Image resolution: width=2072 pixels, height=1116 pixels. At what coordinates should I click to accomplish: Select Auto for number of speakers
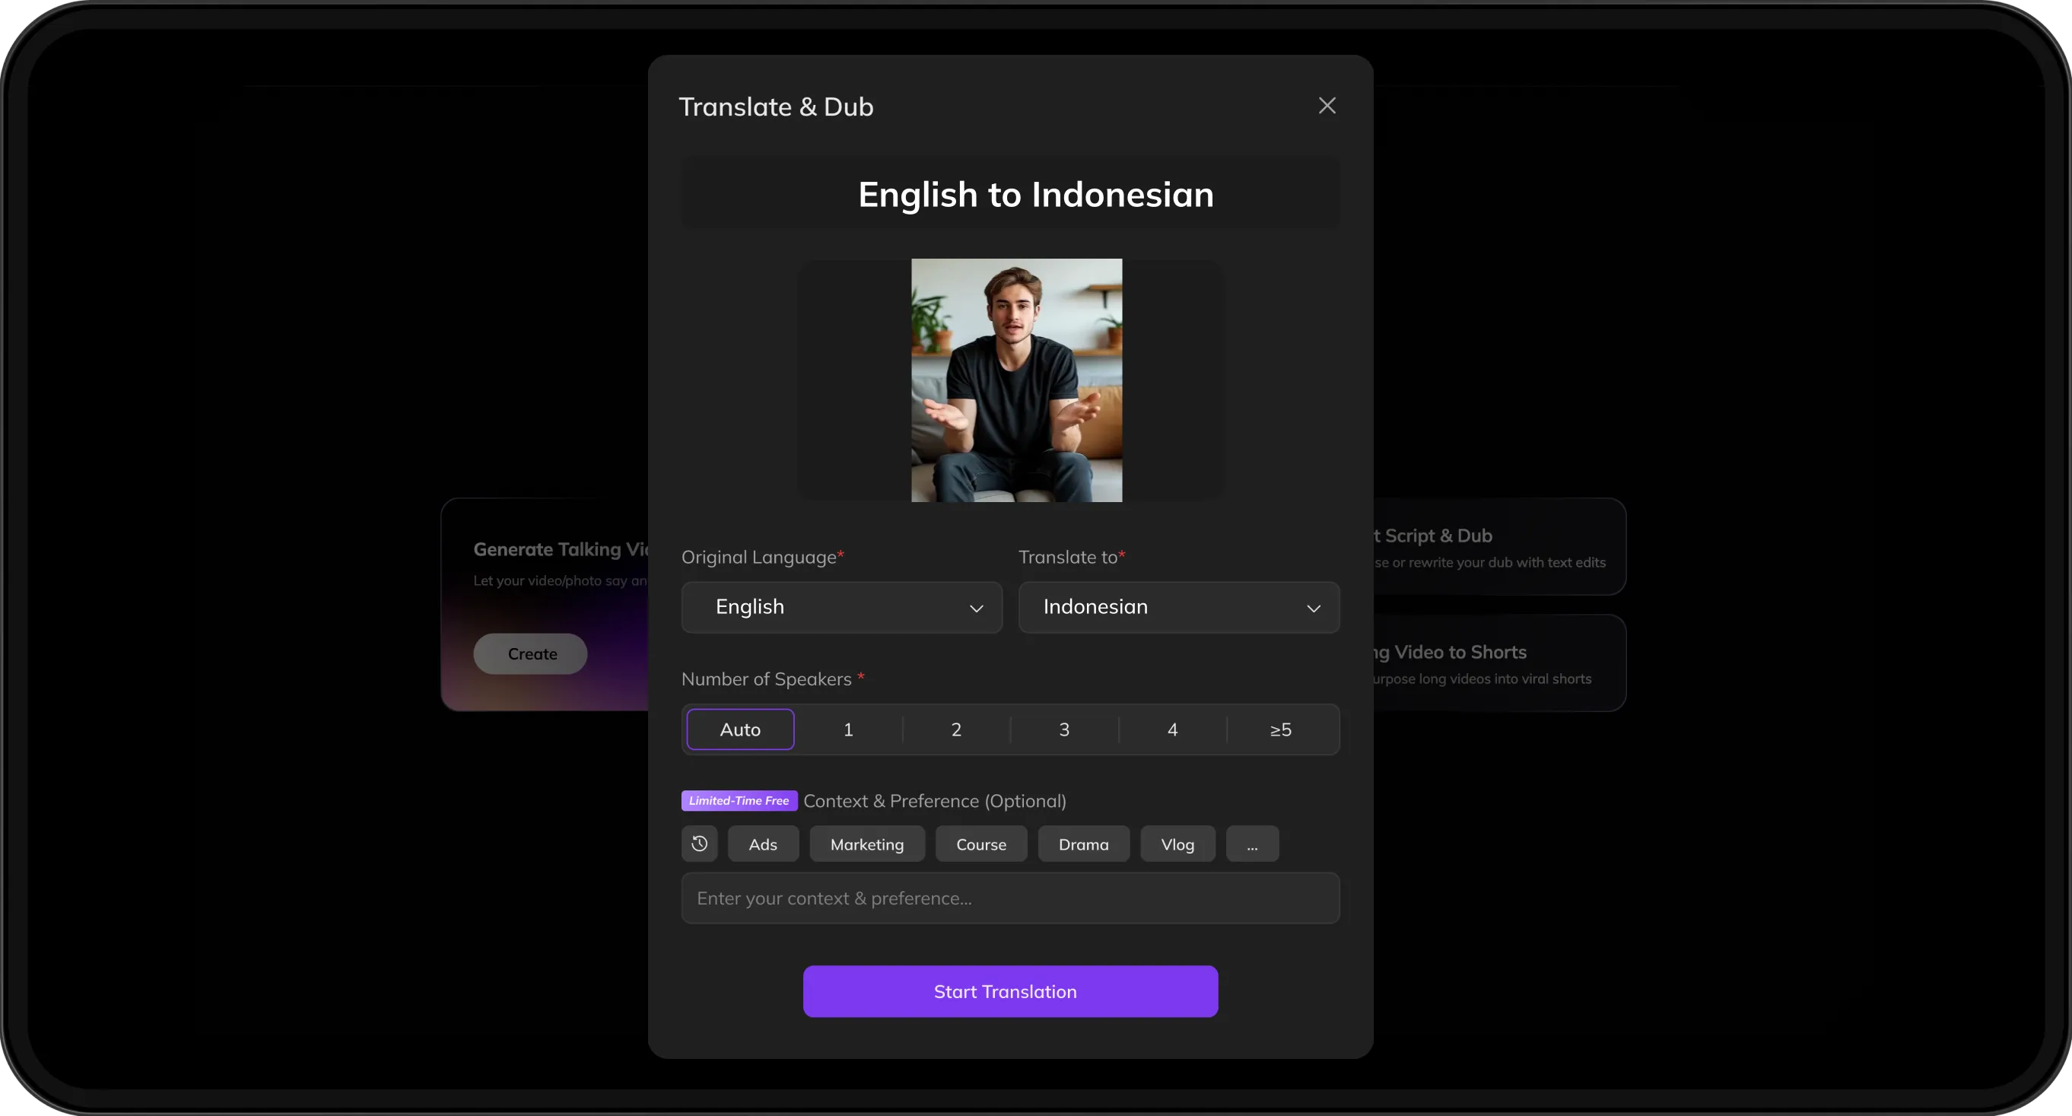[x=740, y=729]
